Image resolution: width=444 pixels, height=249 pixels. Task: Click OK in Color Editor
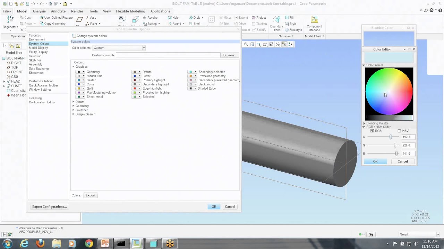(x=375, y=162)
